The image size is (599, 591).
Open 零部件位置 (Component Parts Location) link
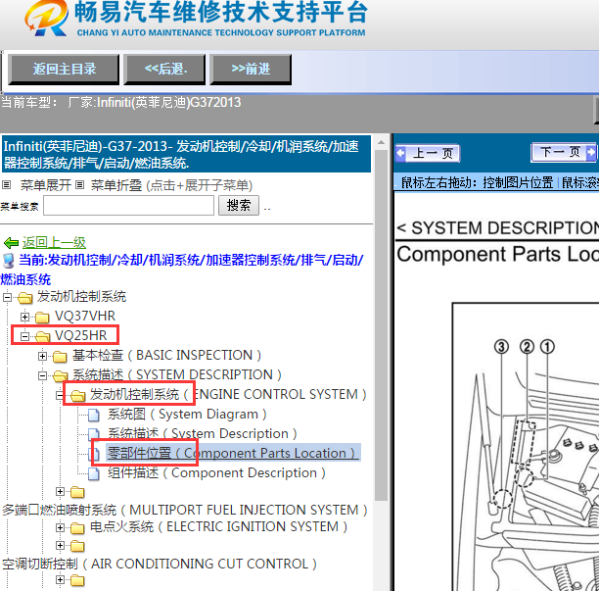pos(233,453)
